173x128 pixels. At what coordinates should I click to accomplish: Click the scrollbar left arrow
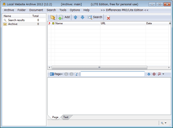pos(49,68)
